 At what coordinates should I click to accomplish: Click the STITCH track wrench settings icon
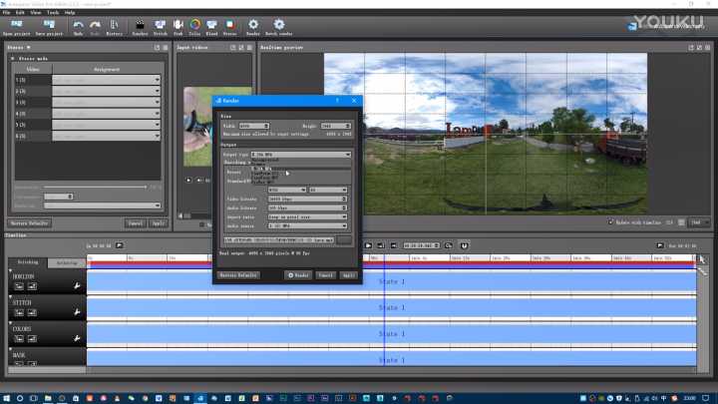coord(77,312)
